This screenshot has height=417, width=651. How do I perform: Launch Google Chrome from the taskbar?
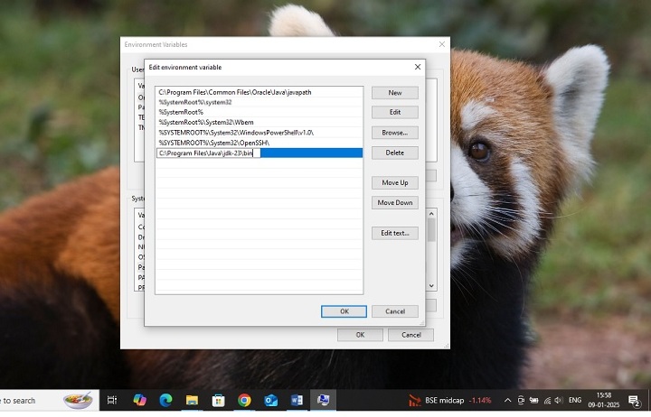click(x=244, y=401)
